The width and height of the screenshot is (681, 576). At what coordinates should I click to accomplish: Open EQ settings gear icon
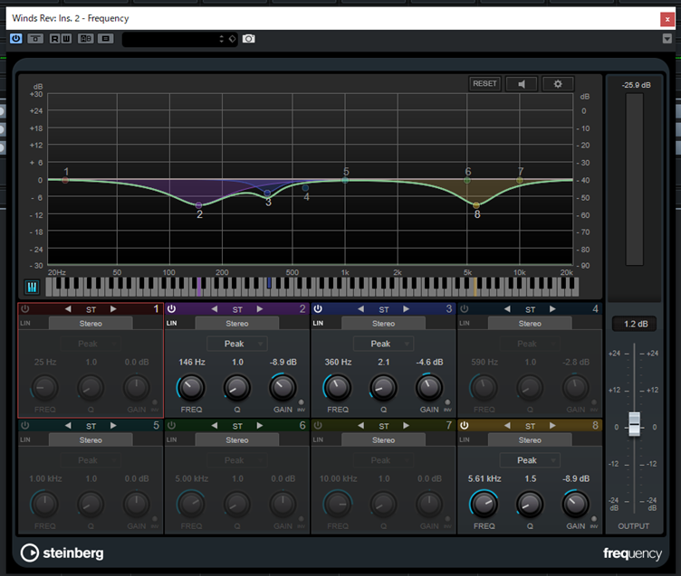pyautogui.click(x=558, y=84)
